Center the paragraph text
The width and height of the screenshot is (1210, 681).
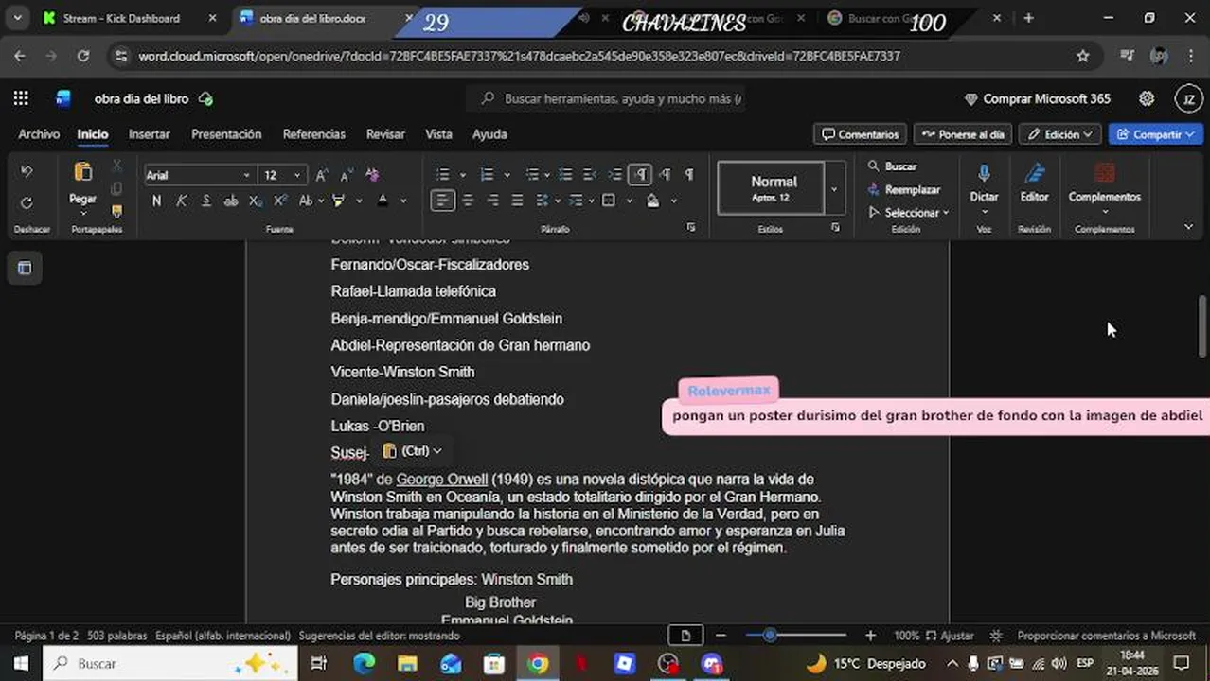click(468, 201)
